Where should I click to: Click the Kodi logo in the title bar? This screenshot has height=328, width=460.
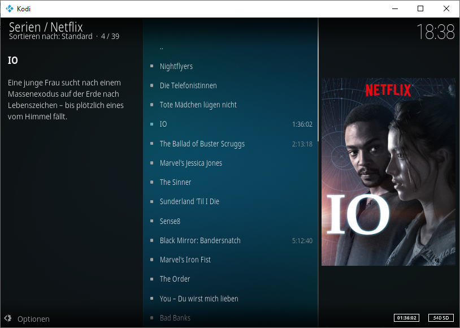click(x=10, y=8)
